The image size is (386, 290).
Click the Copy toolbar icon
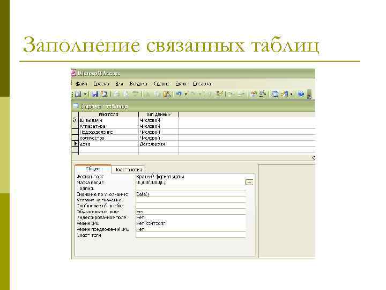157,94
